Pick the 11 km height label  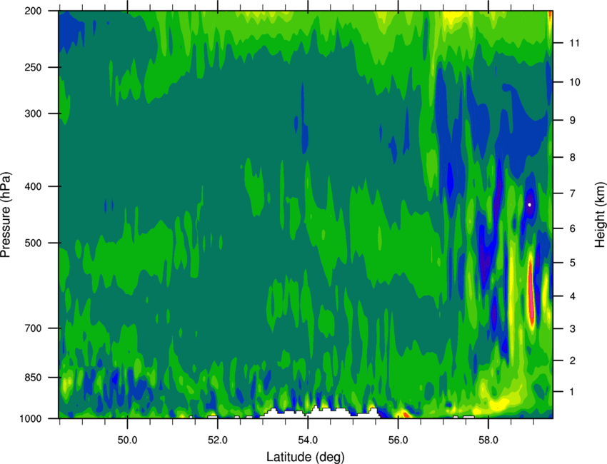575,43
